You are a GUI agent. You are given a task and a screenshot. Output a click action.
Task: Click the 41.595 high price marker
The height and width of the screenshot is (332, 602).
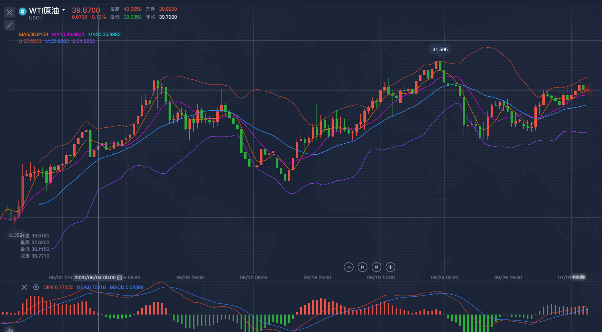coord(440,50)
